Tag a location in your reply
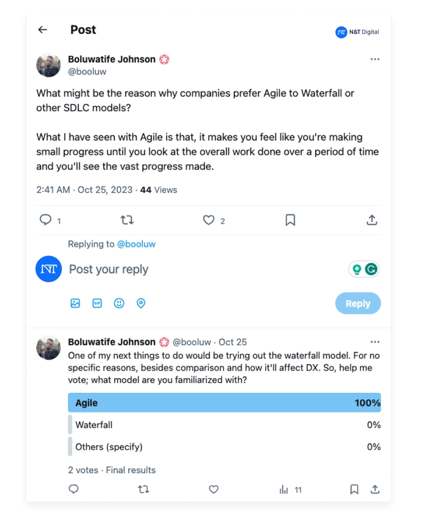The width and height of the screenshot is (421, 516). [x=141, y=303]
